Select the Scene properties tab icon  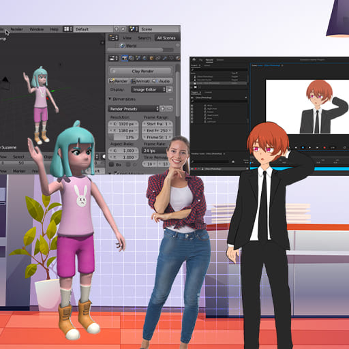pyautogui.click(x=138, y=58)
